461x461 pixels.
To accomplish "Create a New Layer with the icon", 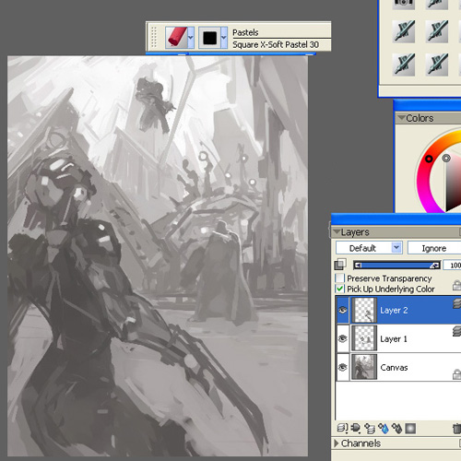I will coord(370,428).
